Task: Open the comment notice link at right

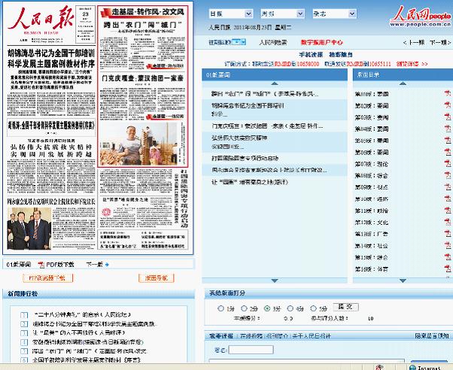Action: pyautogui.click(x=432, y=336)
